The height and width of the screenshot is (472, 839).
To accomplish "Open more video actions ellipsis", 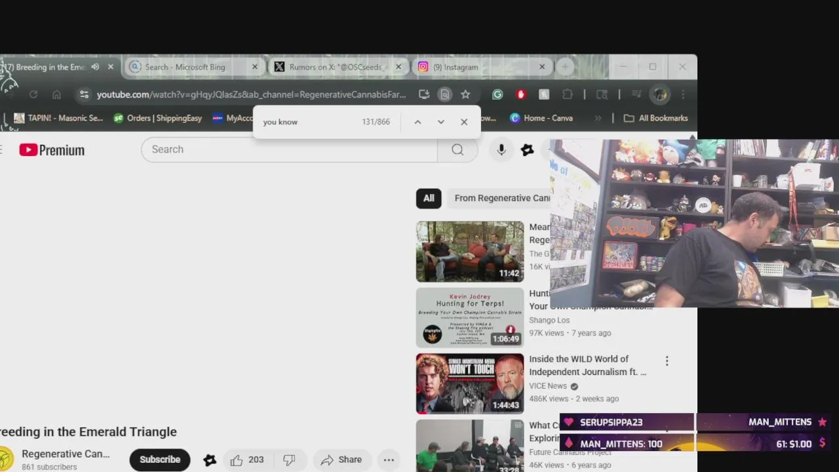I will 389,460.
